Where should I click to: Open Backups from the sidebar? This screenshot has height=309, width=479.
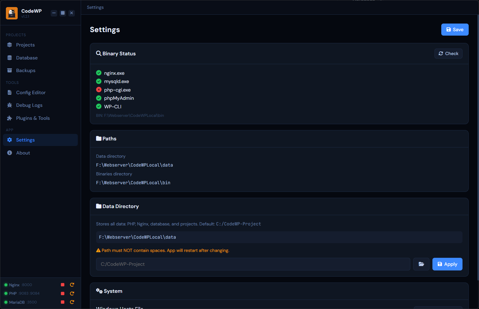tap(26, 71)
